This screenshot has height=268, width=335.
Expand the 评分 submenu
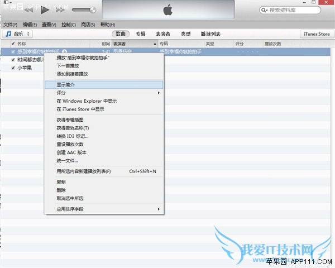point(104,93)
